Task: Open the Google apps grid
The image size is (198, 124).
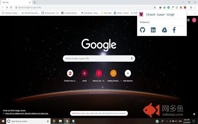Action: 188,20
